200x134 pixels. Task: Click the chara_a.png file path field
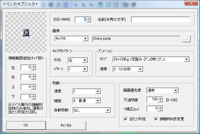(136, 39)
